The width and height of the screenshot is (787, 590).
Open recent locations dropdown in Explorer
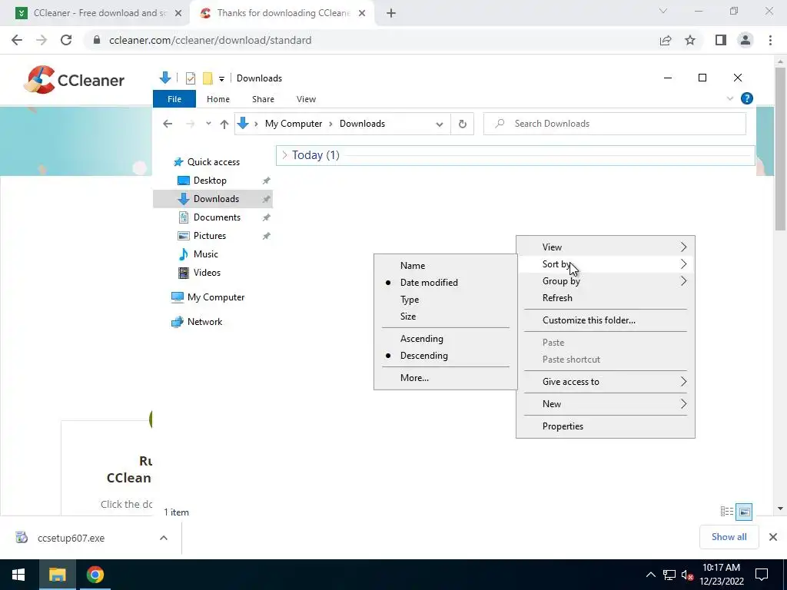coord(208,124)
